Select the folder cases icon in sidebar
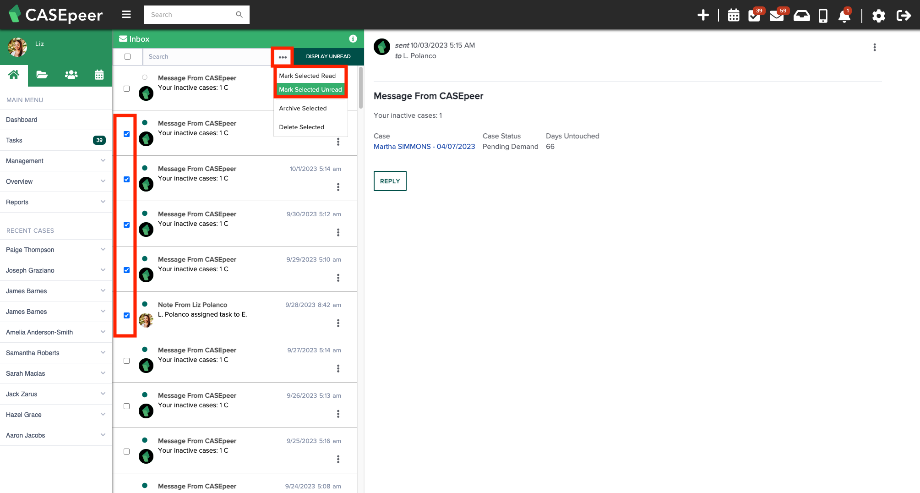 coord(42,75)
